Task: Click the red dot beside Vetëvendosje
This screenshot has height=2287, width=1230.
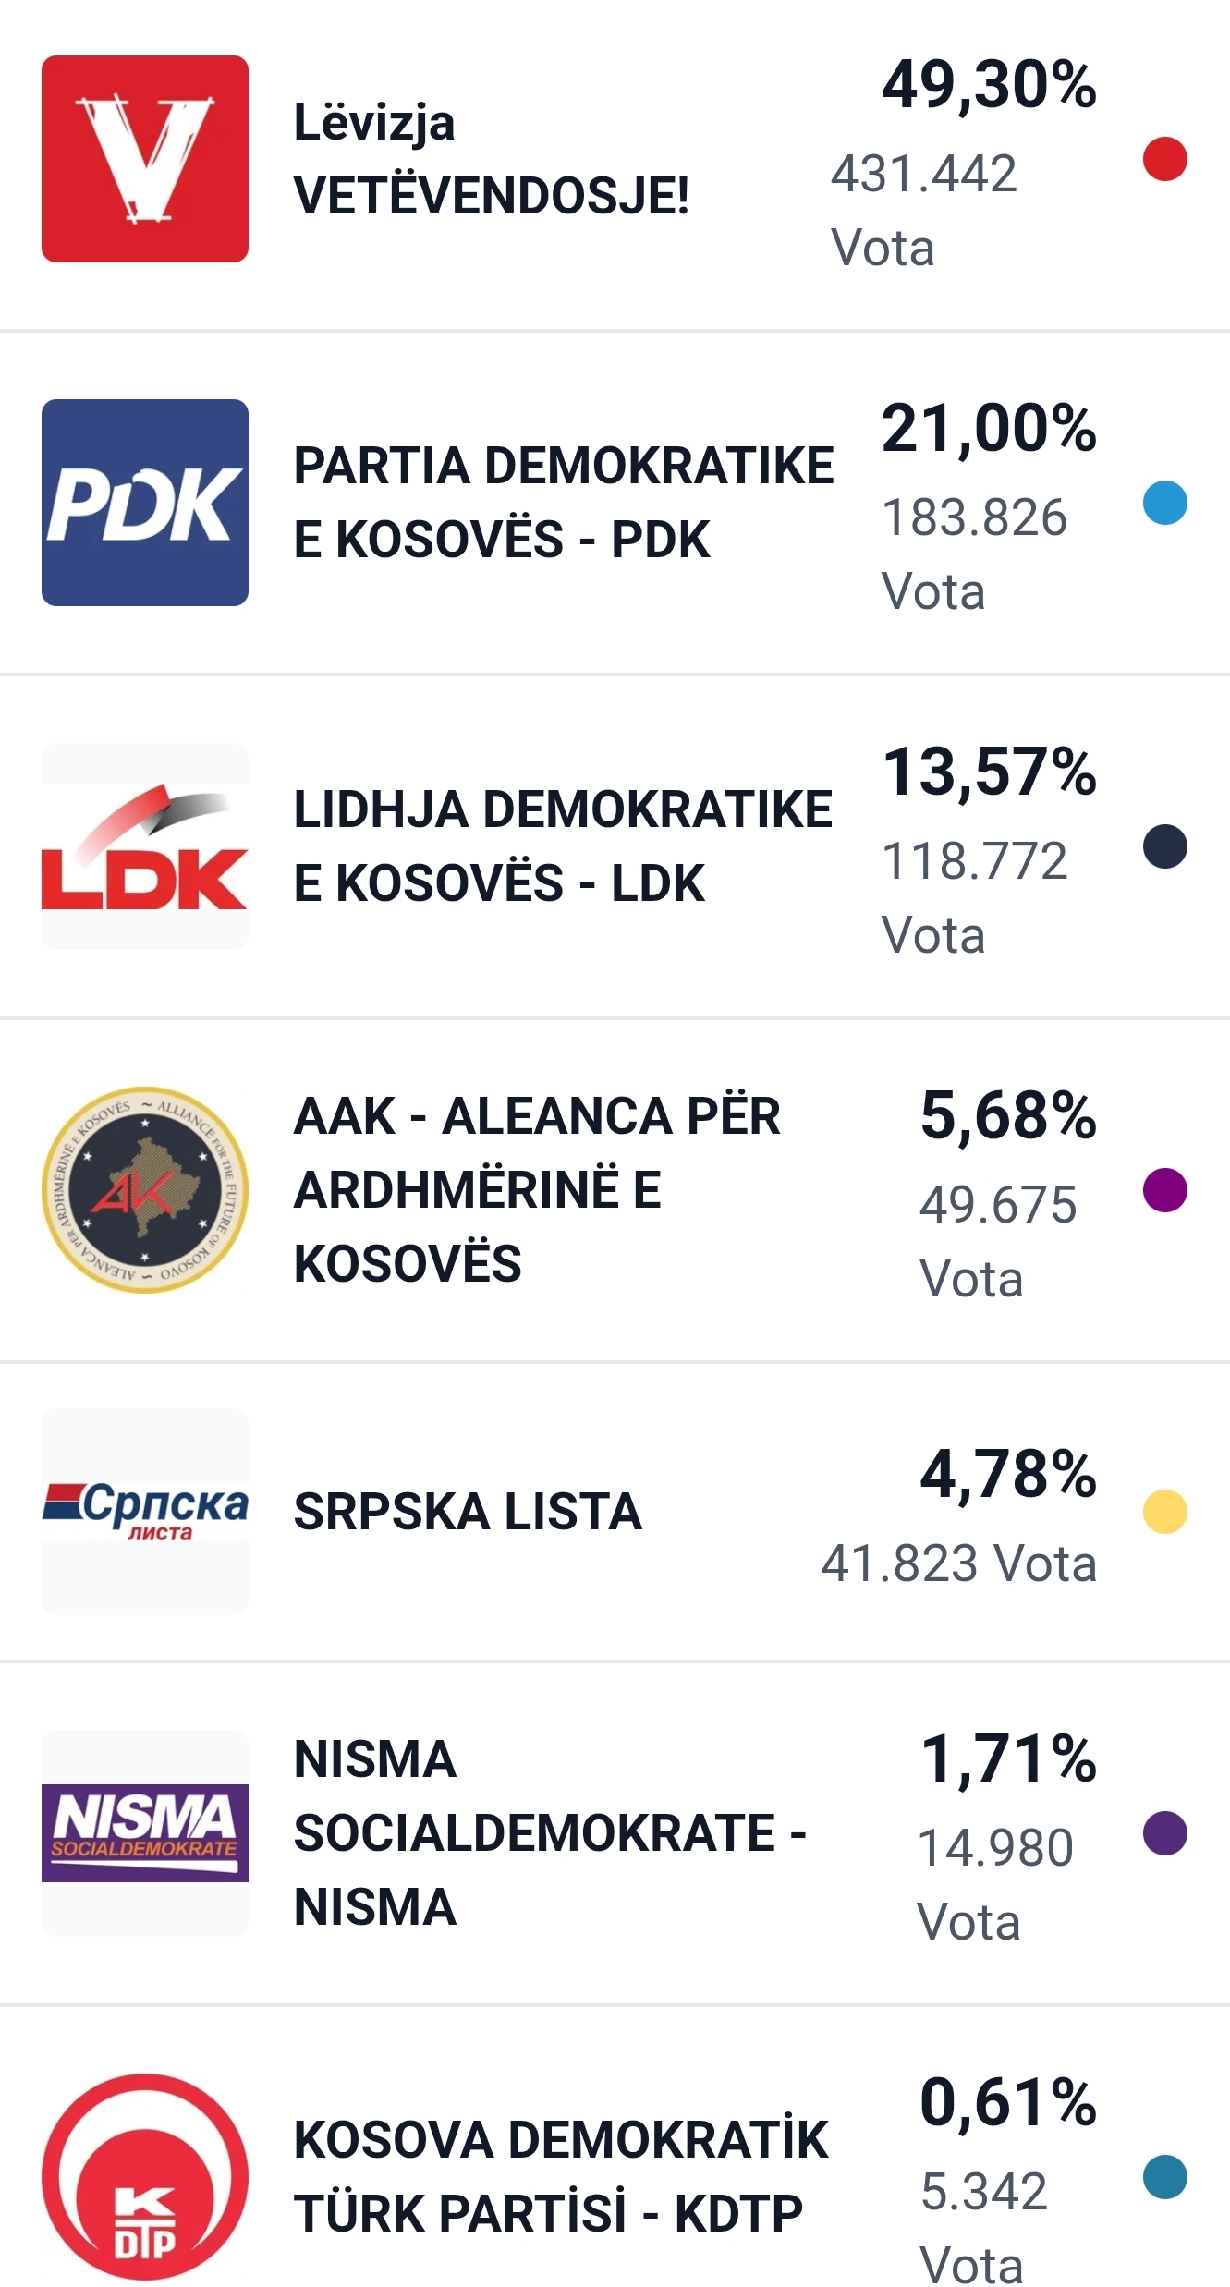Action: point(1164,159)
